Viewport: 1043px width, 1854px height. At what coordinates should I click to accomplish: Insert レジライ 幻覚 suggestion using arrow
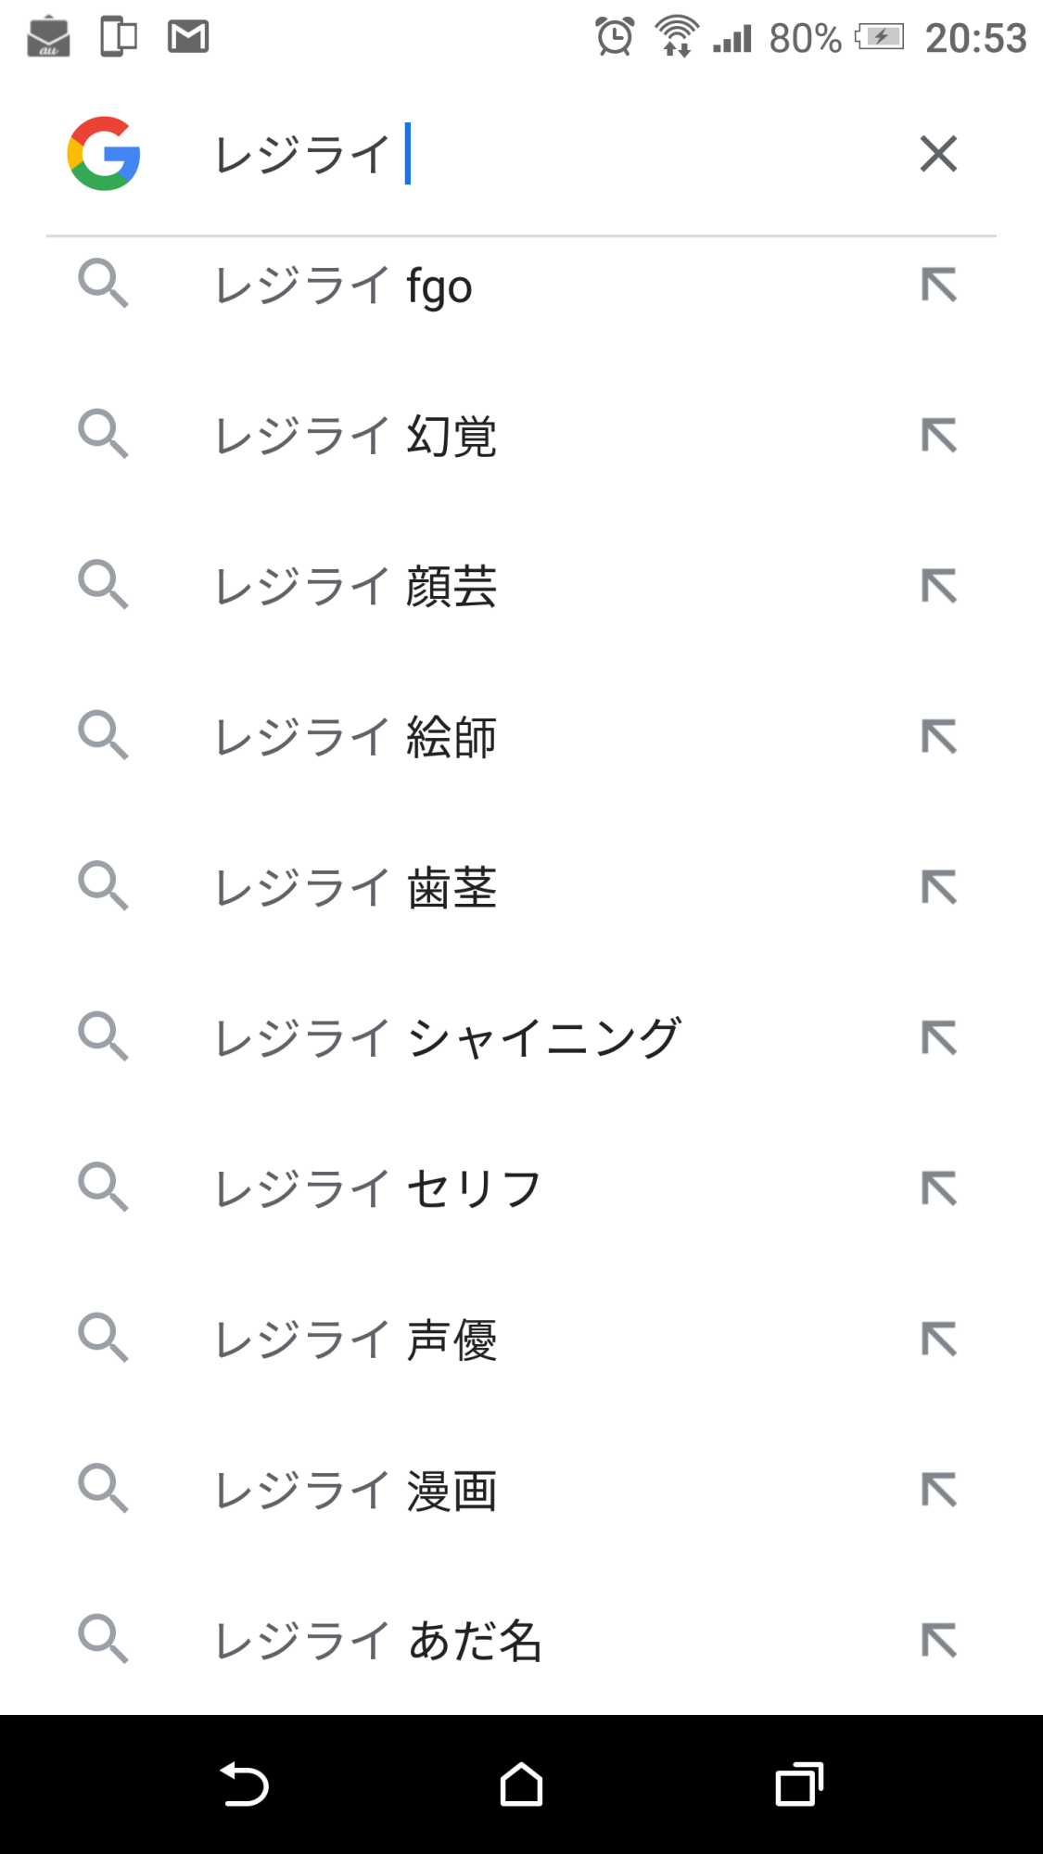pyautogui.click(x=938, y=436)
